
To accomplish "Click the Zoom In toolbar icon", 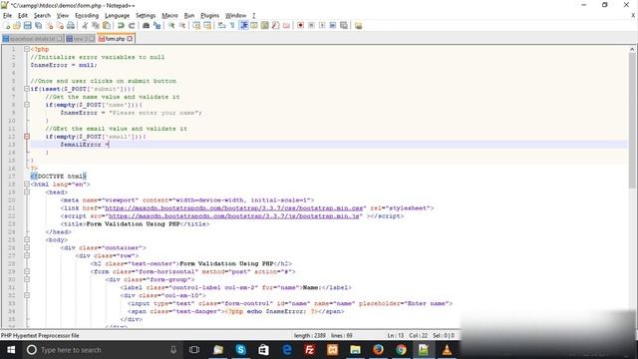I will pyautogui.click(x=171, y=25).
